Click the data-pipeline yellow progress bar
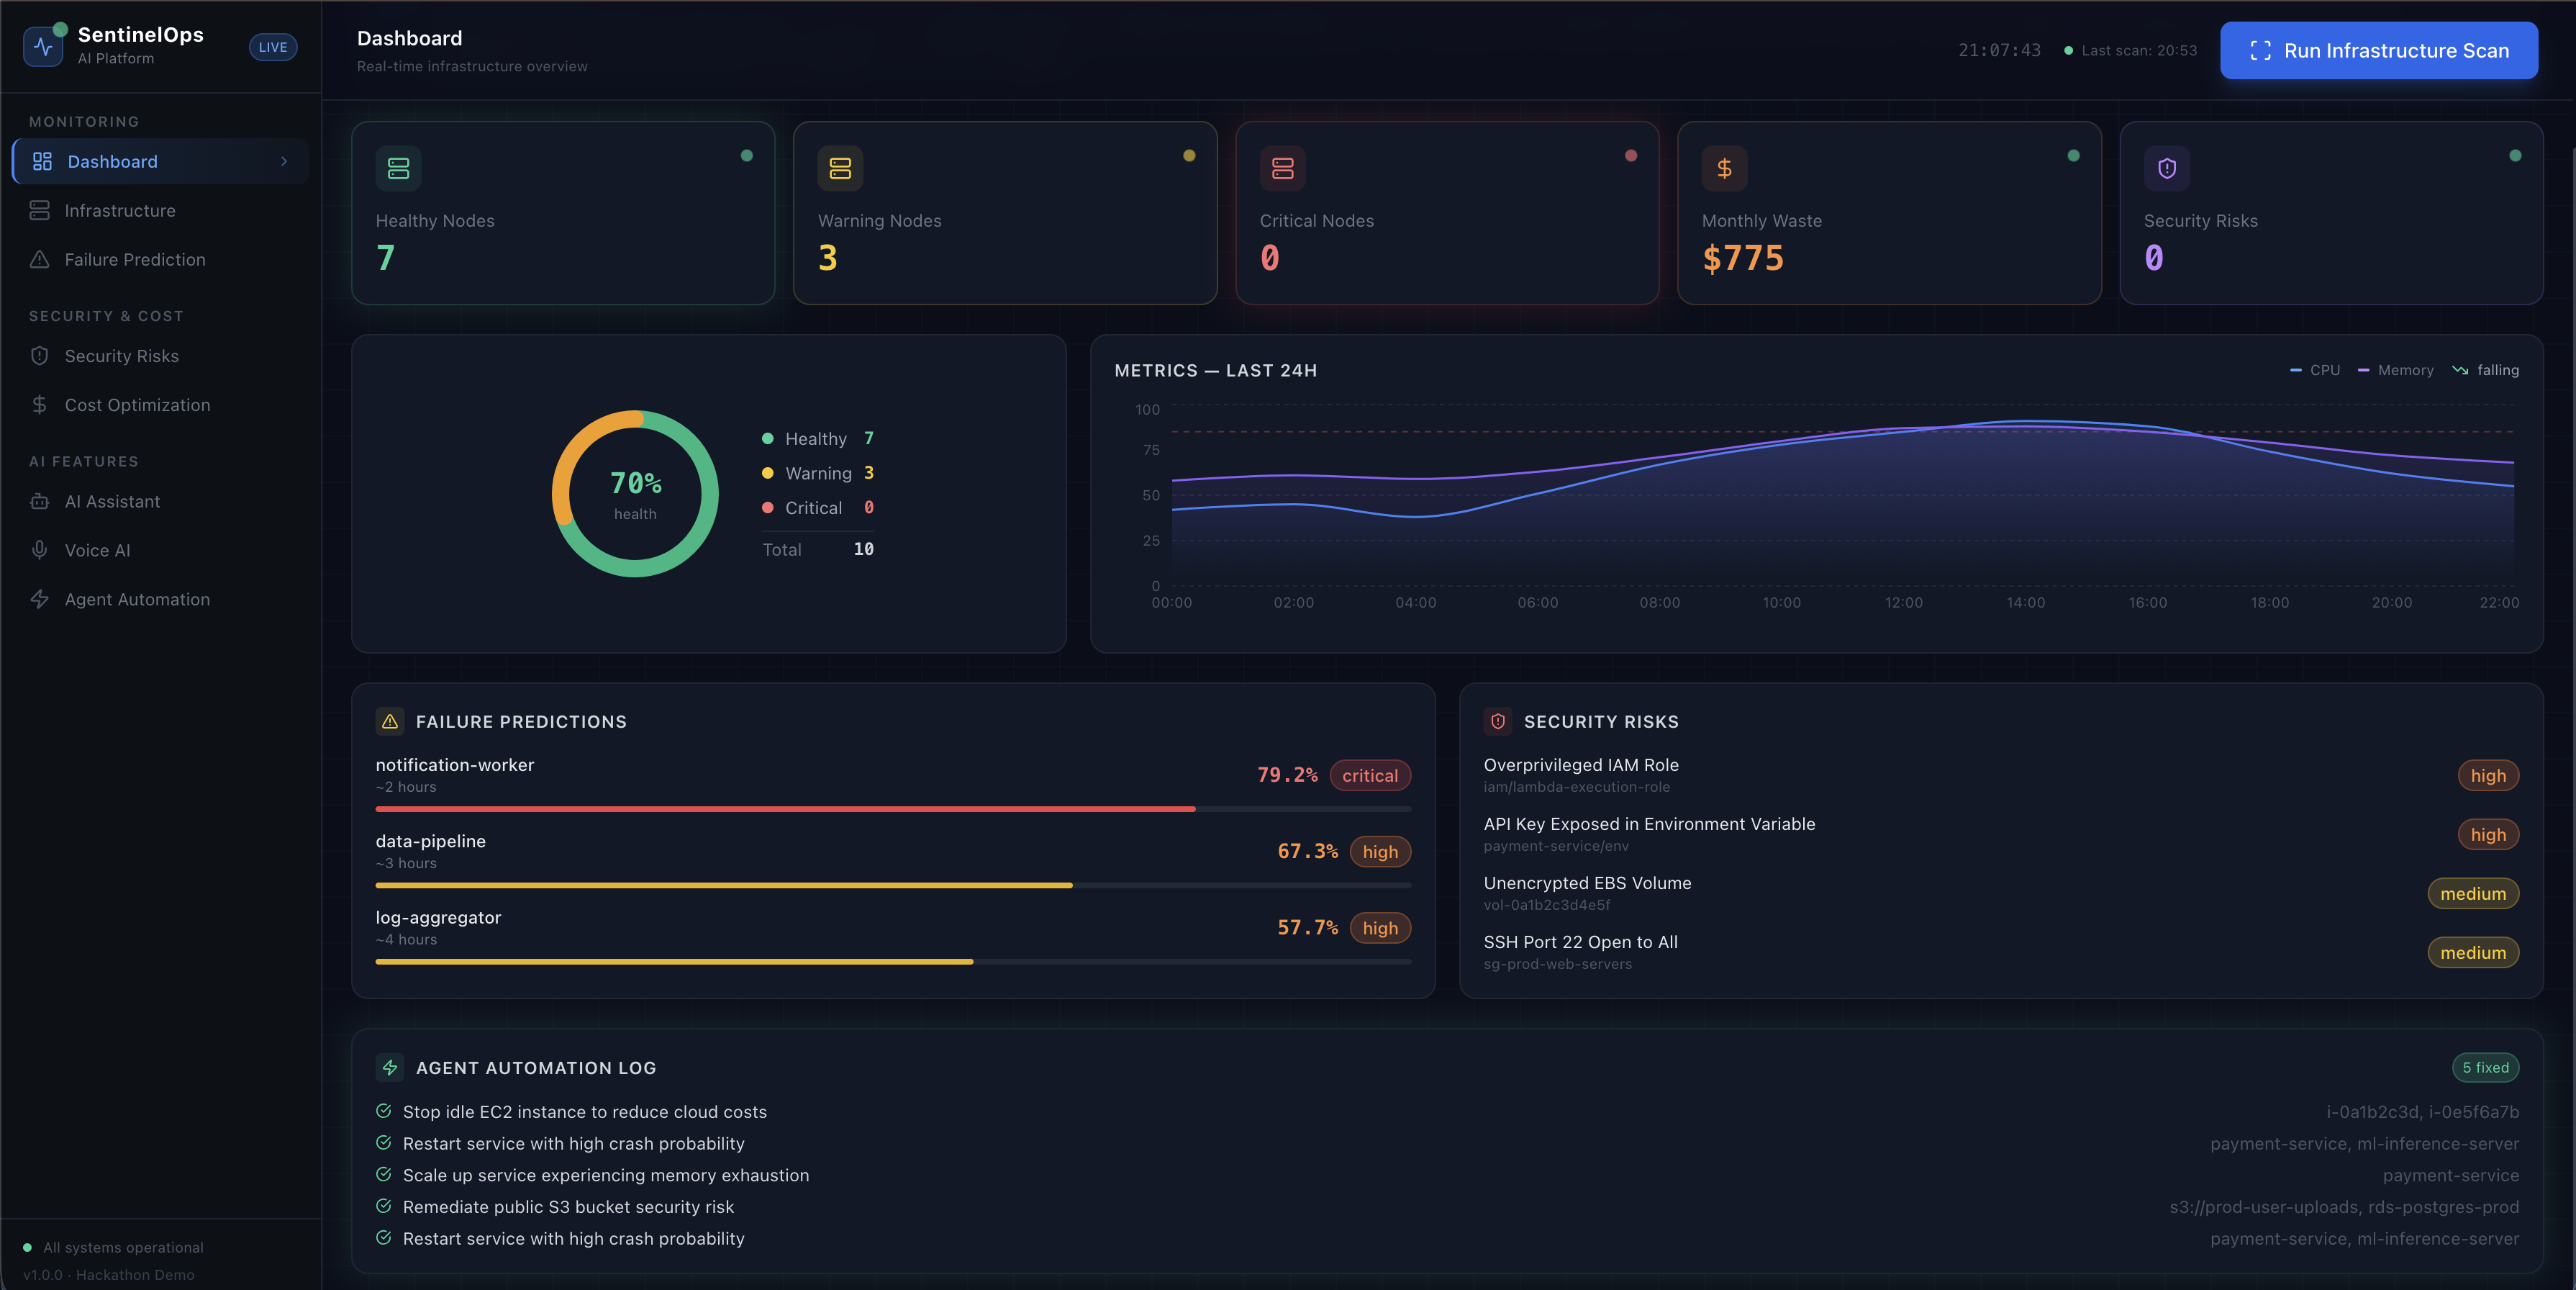 coord(723,885)
